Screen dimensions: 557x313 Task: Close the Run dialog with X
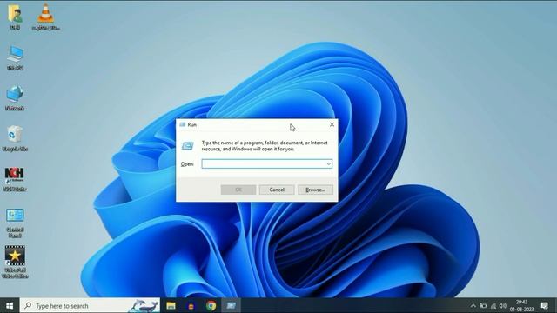332,124
